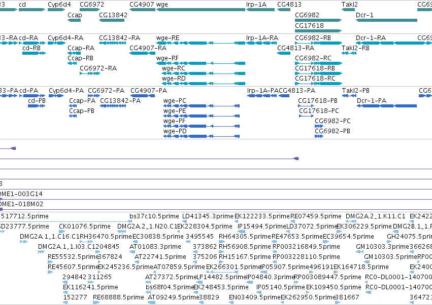Click the long wge gene bar

pyautogui.click(x=201, y=10)
